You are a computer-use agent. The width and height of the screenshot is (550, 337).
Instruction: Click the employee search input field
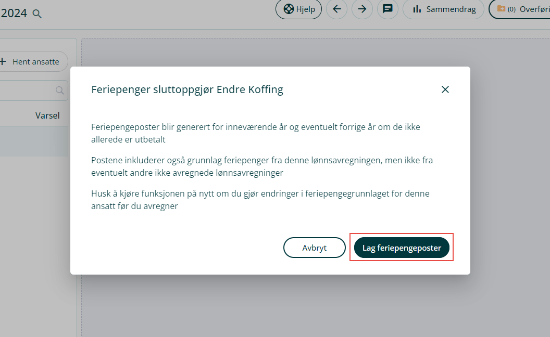pos(26,90)
